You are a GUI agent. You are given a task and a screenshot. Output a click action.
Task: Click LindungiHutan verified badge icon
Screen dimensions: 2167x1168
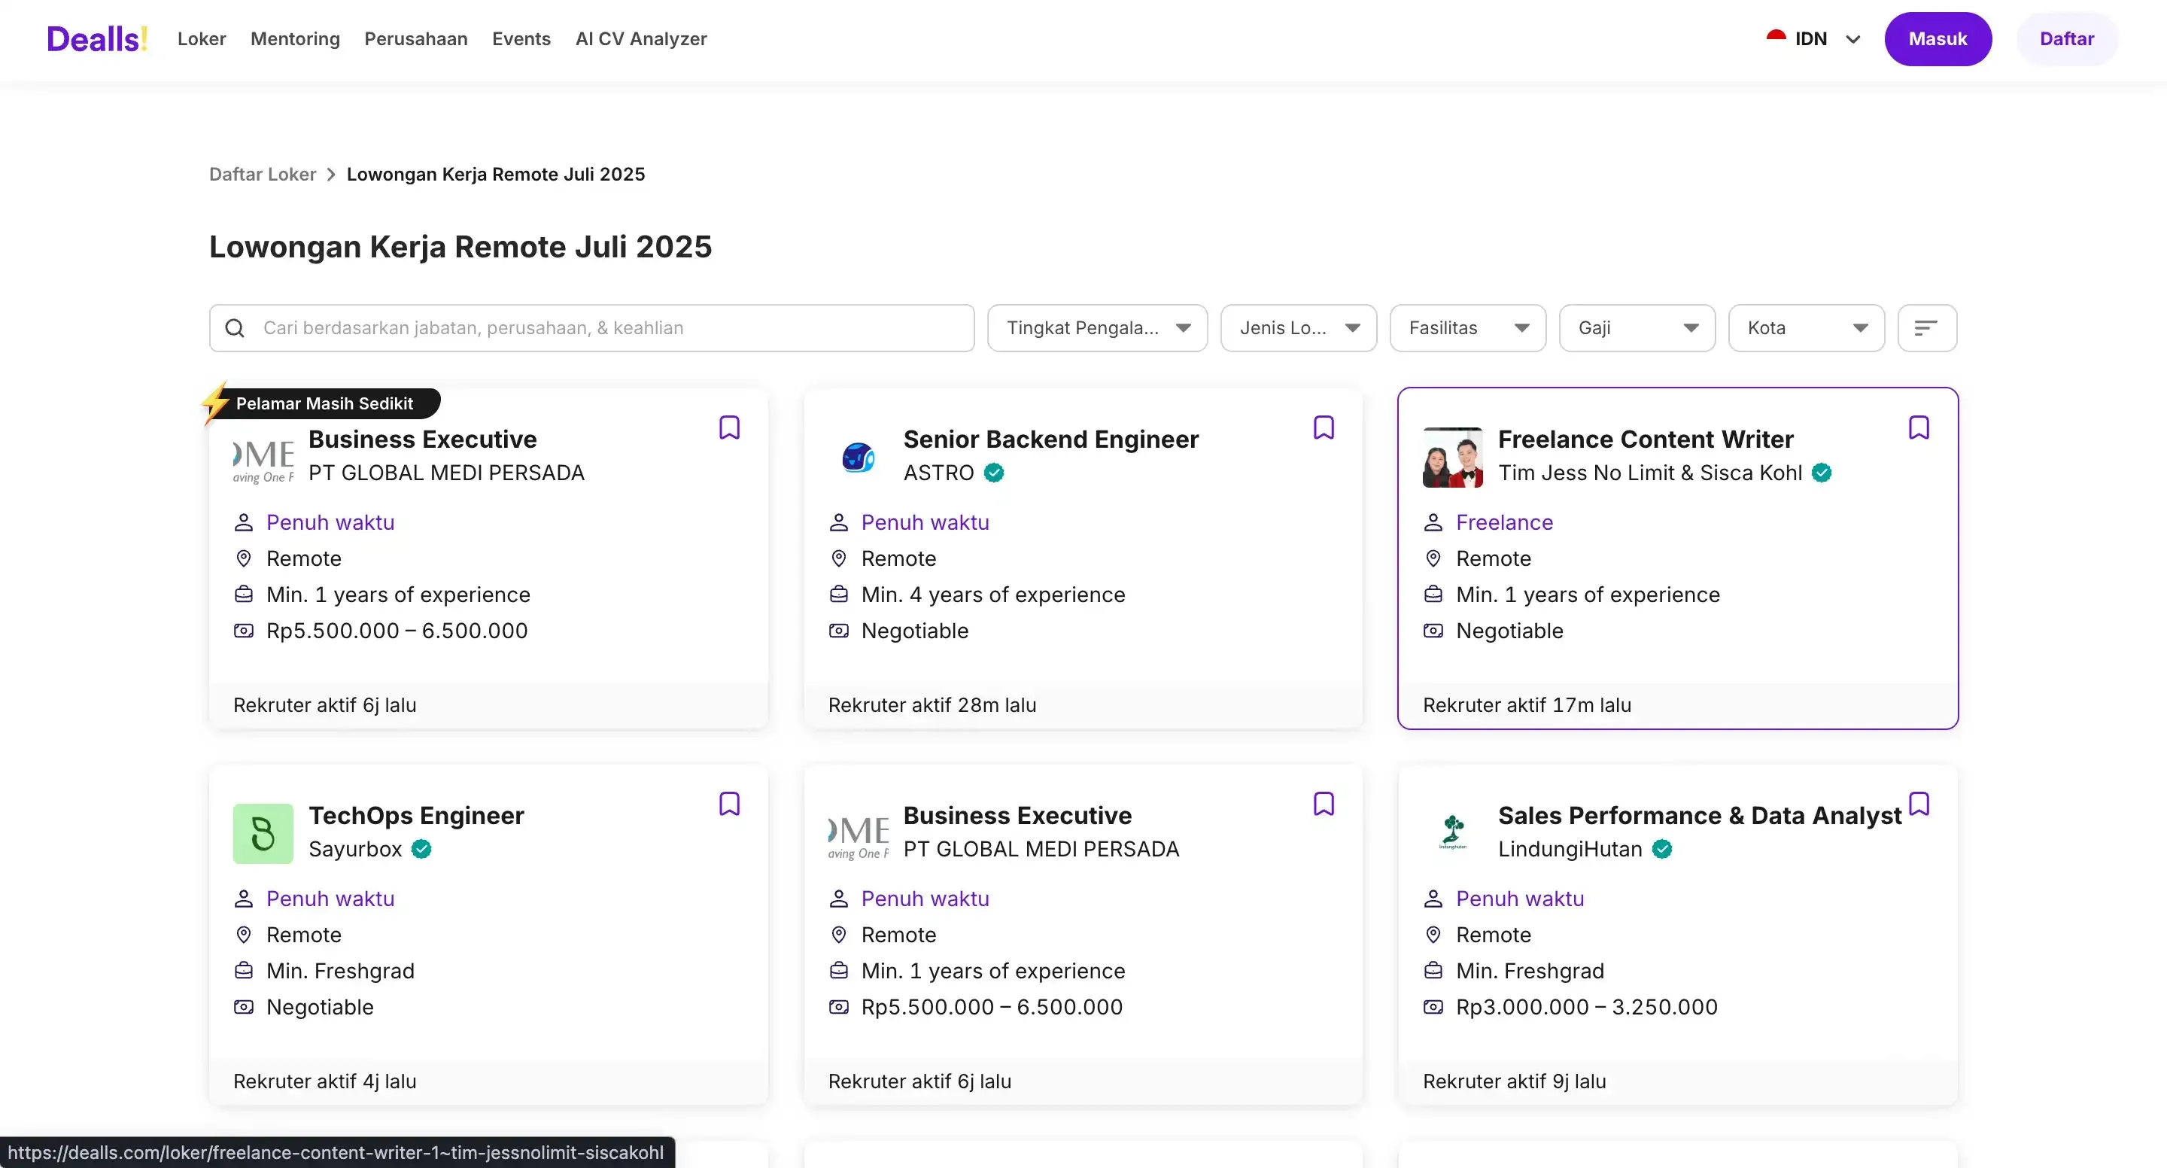1661,849
